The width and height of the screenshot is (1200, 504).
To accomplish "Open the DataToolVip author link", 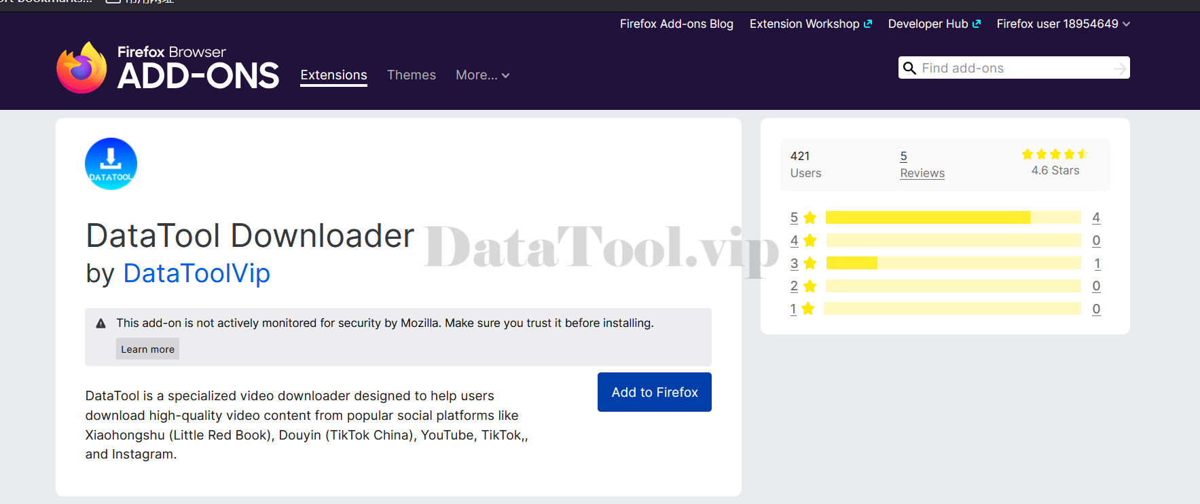I will [196, 273].
